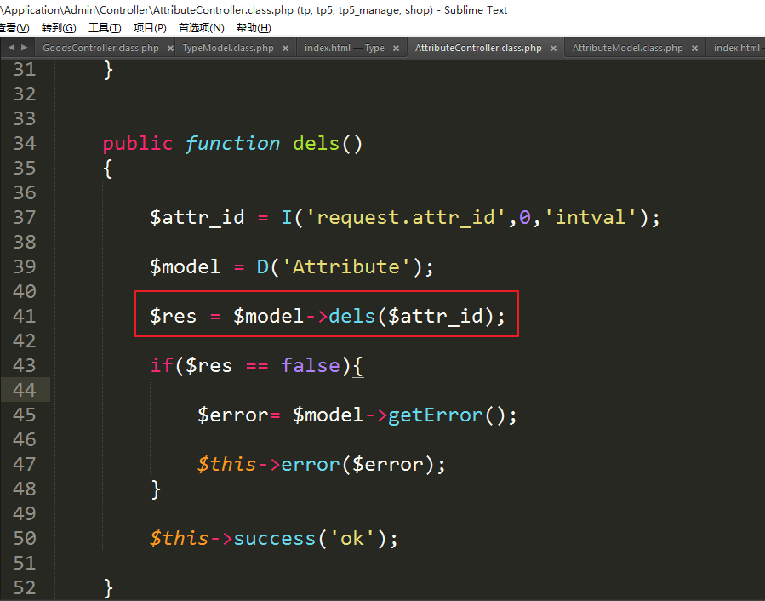Screen dimensions: 765x601
Task: Open the 工具(T) menu
Action: 105,28
